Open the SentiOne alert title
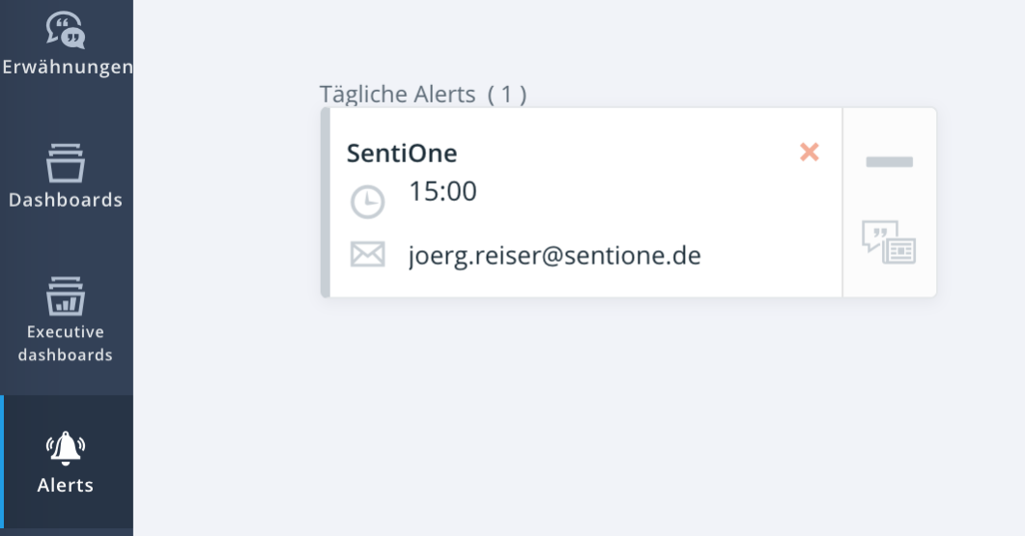1025x536 pixels. click(402, 153)
